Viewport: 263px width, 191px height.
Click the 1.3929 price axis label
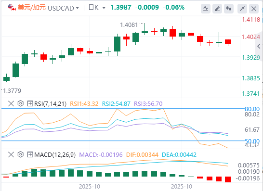pyautogui.click(x=251, y=58)
